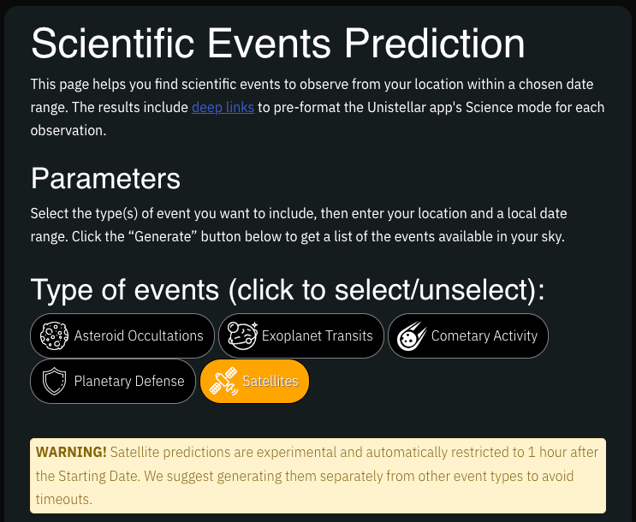Image resolution: width=636 pixels, height=522 pixels.
Task: Click the Parameters section heading
Action: tap(105, 178)
